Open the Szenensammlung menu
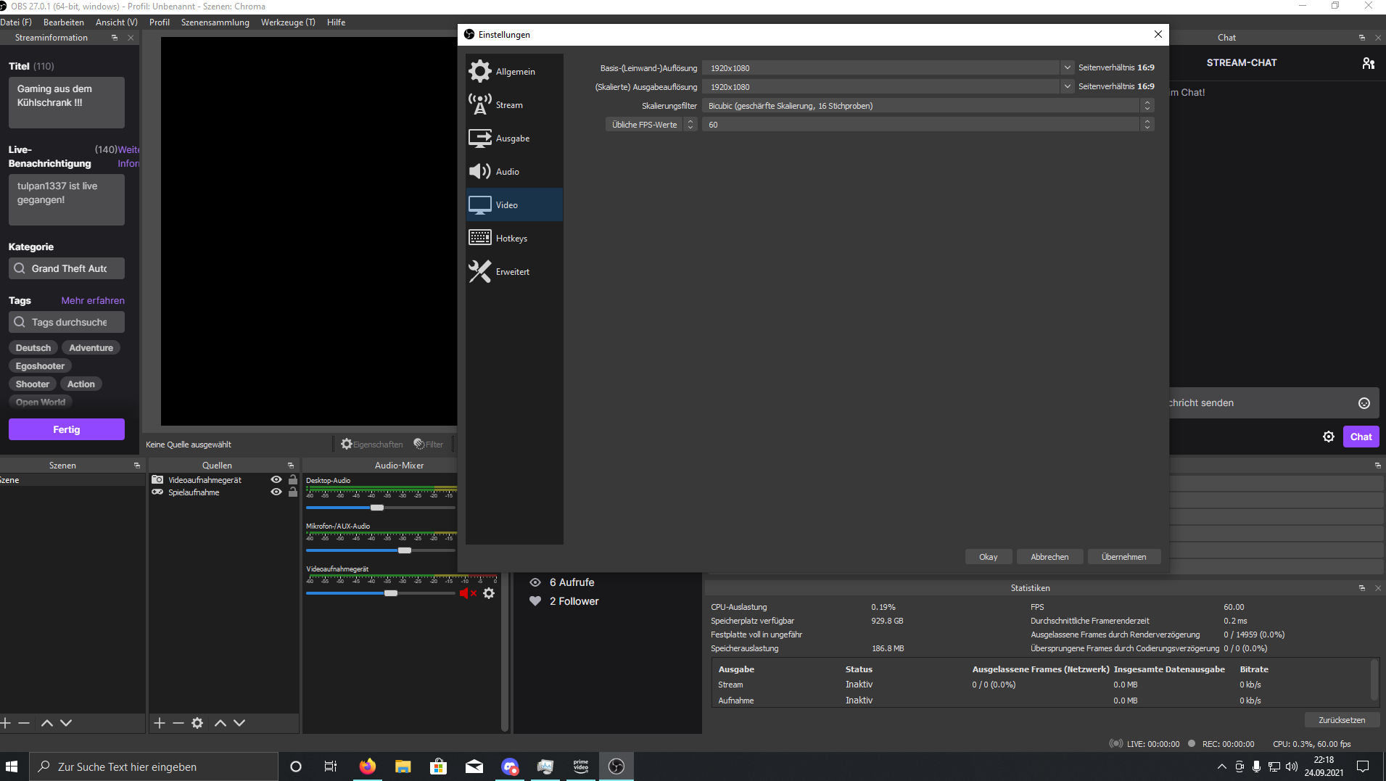The width and height of the screenshot is (1386, 781). click(215, 22)
